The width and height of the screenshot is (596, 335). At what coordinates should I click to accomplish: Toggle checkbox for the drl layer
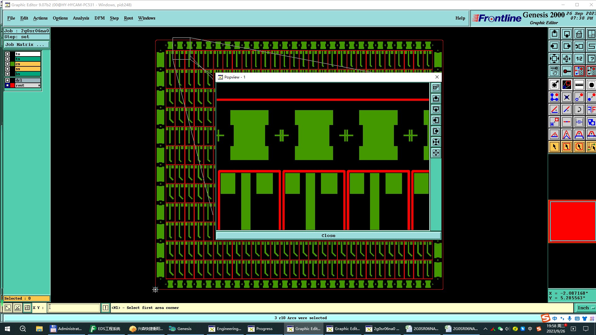click(7, 80)
